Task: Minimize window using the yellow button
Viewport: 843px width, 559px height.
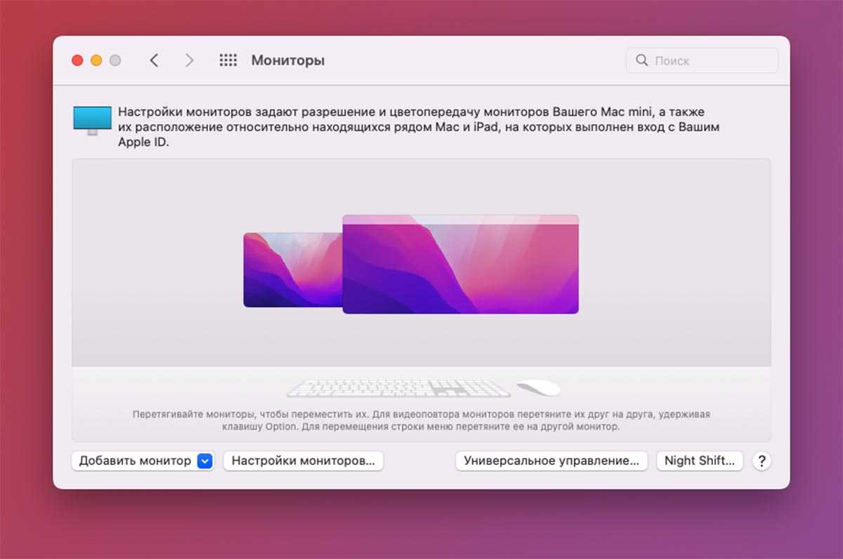Action: click(x=96, y=60)
